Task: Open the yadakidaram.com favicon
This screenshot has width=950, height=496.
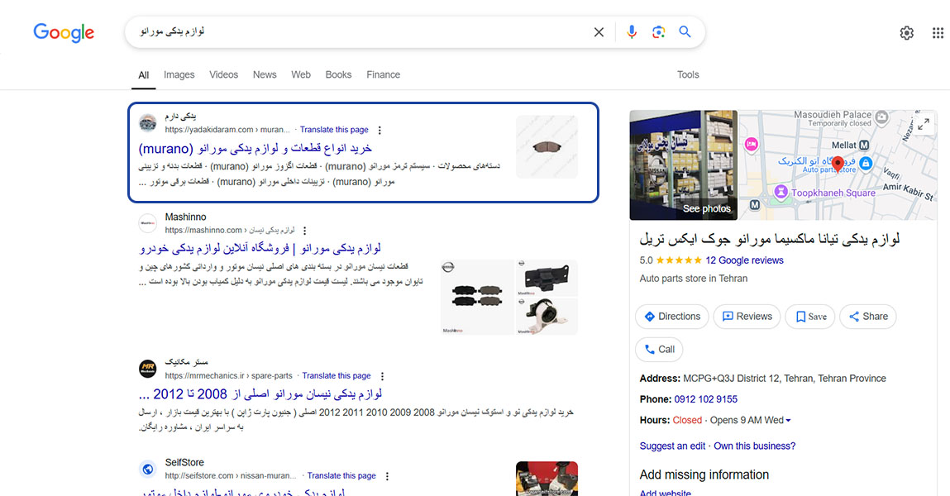Action: click(147, 123)
